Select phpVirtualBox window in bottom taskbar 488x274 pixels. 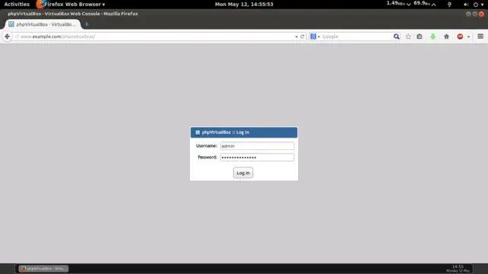(43, 269)
